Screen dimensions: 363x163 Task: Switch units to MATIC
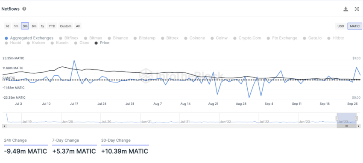[x=355, y=26]
